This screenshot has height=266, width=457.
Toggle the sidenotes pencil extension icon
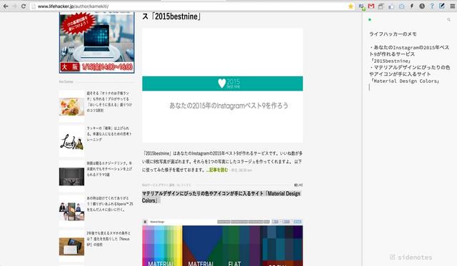coord(442,6)
